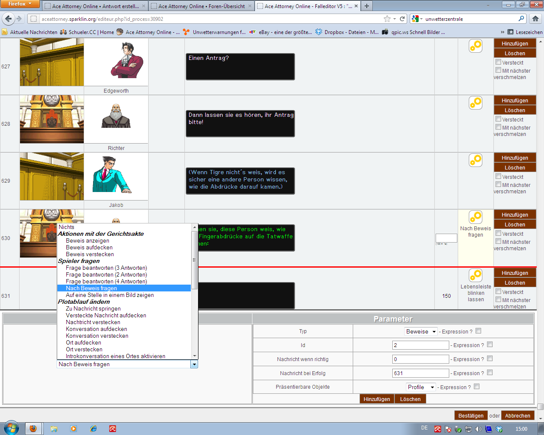This screenshot has width=544, height=435.
Task: Select 'Beweis anzeigen' from the action list
Action: 88,240
